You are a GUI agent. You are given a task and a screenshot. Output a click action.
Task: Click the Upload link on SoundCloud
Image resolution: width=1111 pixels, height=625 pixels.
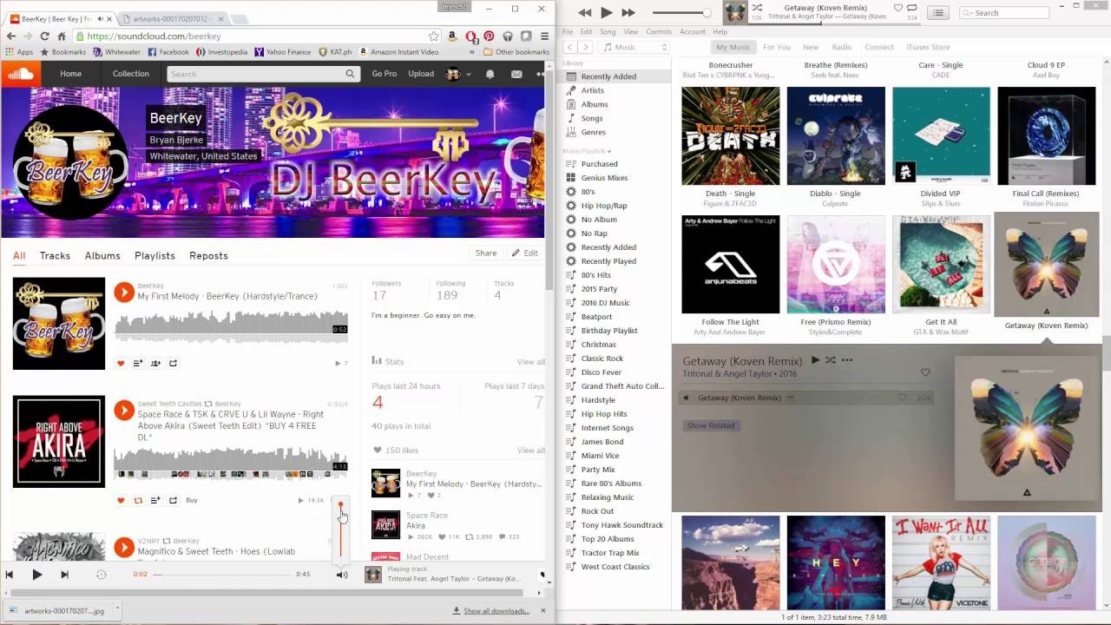(x=421, y=74)
